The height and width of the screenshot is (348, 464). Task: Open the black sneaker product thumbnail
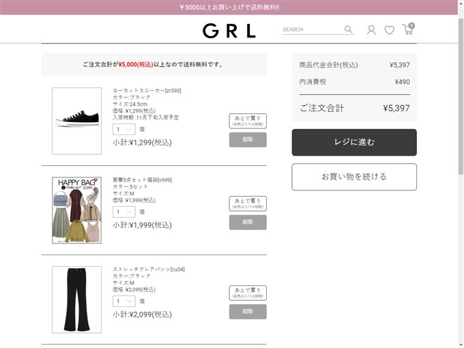76,121
